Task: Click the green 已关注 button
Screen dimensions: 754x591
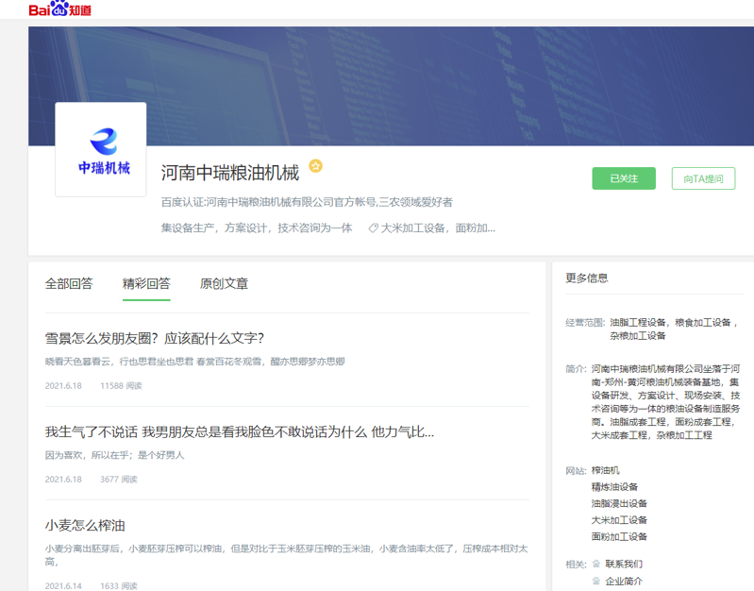Action: click(x=624, y=178)
